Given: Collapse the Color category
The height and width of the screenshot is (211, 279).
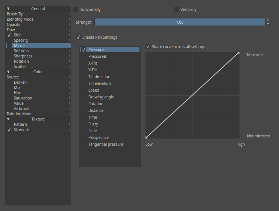Looking at the screenshot, I should click(8, 72).
